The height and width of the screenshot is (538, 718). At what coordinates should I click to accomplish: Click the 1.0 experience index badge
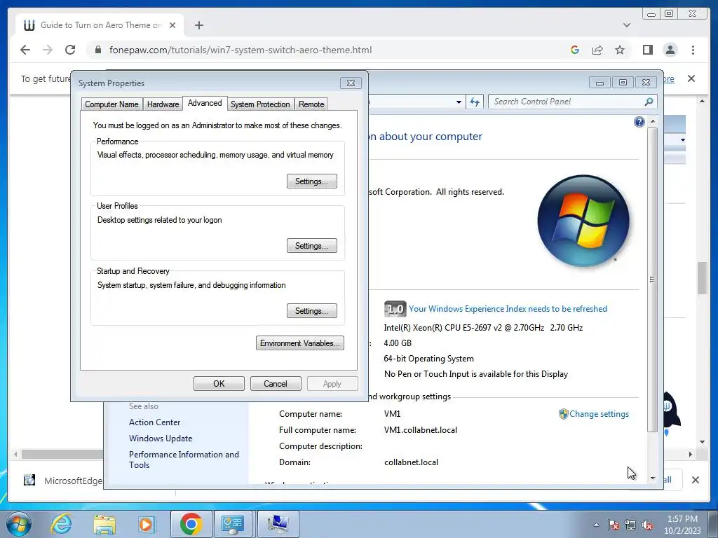[x=395, y=309]
